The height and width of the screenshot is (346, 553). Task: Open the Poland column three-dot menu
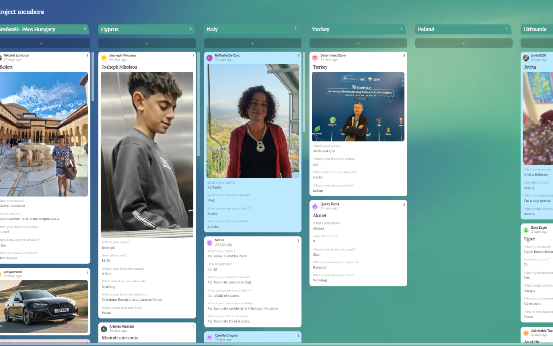click(507, 29)
